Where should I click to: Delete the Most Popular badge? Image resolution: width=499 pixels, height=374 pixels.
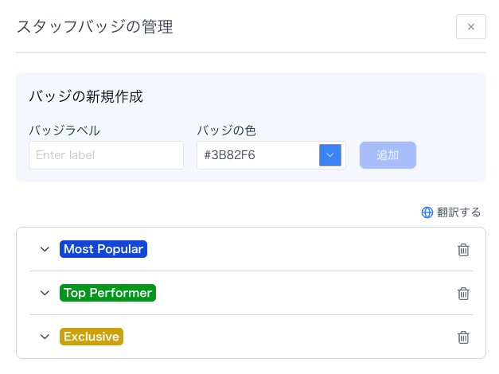(x=463, y=250)
